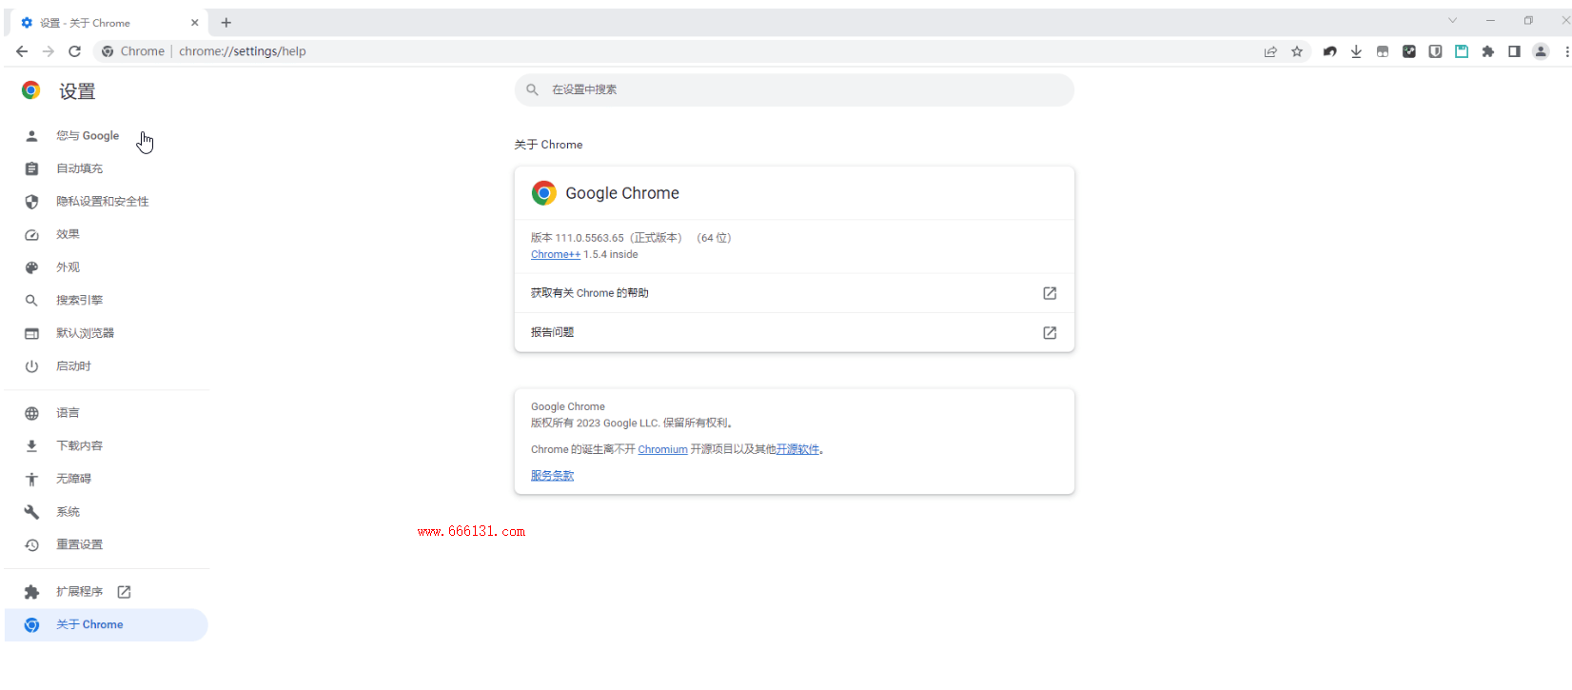Click the address bar URL chrome://settings/help
The width and height of the screenshot is (1572, 690).
point(243,51)
